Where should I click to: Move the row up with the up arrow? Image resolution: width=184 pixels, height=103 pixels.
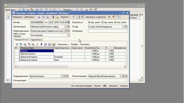coord(37,44)
